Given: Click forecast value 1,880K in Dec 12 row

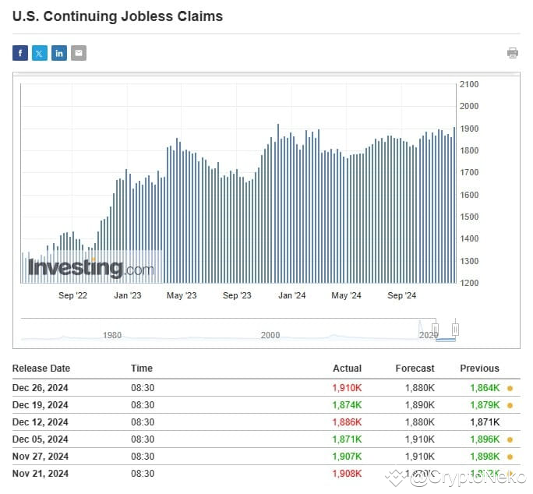Looking at the screenshot, I should tap(419, 422).
